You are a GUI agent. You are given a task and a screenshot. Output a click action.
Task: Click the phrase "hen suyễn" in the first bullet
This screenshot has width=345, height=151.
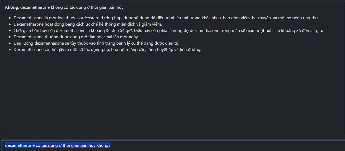click(x=261, y=18)
